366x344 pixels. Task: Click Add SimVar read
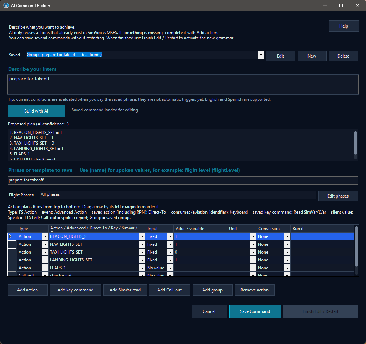[125, 290]
